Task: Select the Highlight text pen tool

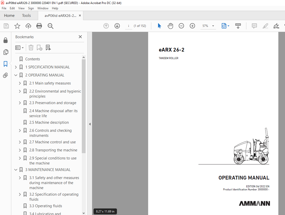Action: point(265,26)
